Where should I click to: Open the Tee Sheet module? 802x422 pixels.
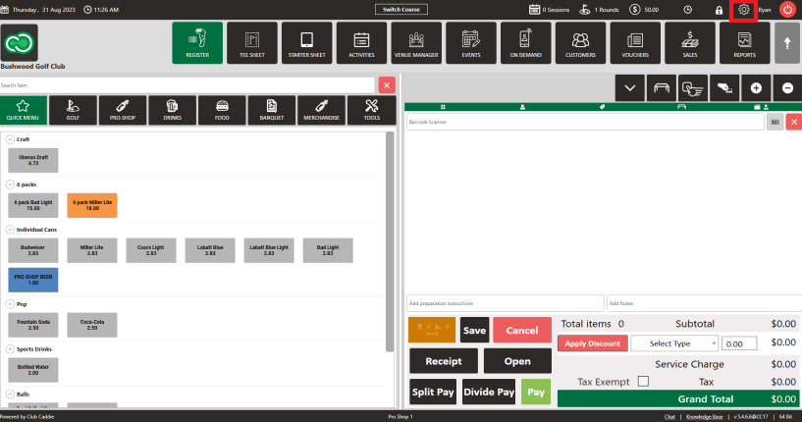coord(252,43)
